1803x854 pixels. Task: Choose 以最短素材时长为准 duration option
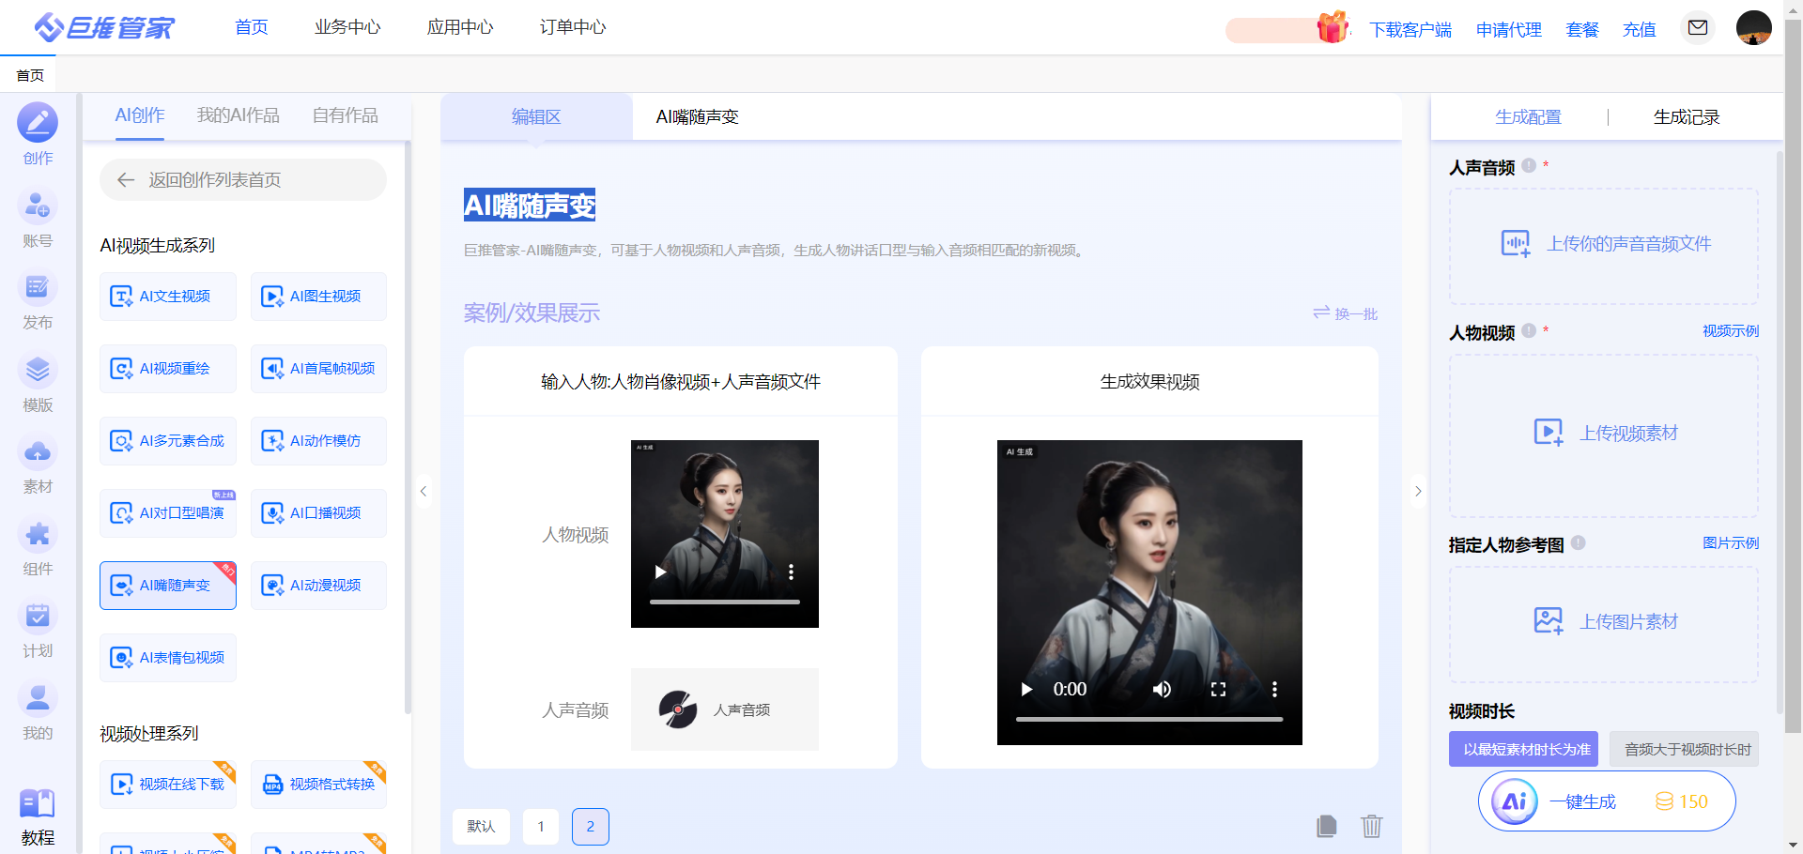(1523, 749)
